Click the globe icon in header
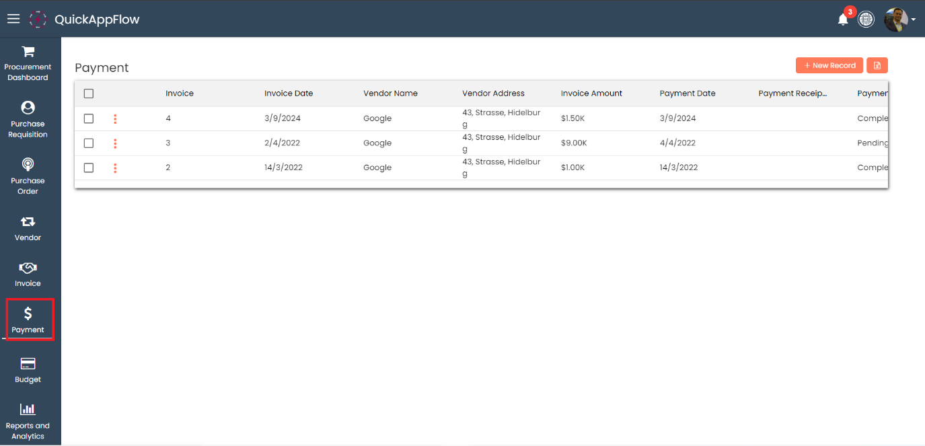 pyautogui.click(x=866, y=20)
